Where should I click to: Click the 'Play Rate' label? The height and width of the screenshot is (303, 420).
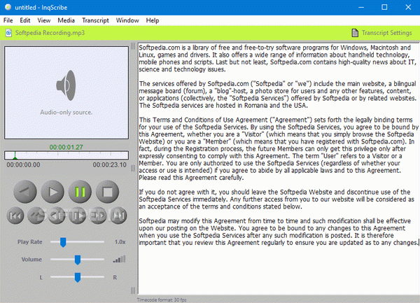coord(30,242)
